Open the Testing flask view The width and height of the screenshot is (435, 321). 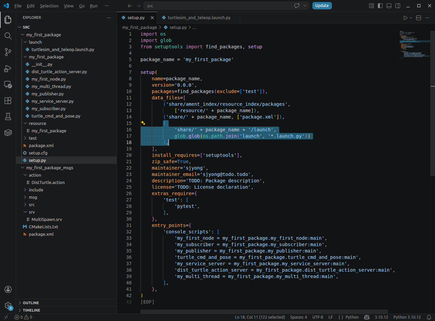pos(8,117)
